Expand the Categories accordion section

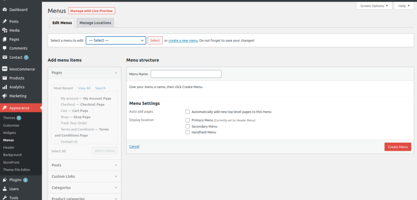84,188
